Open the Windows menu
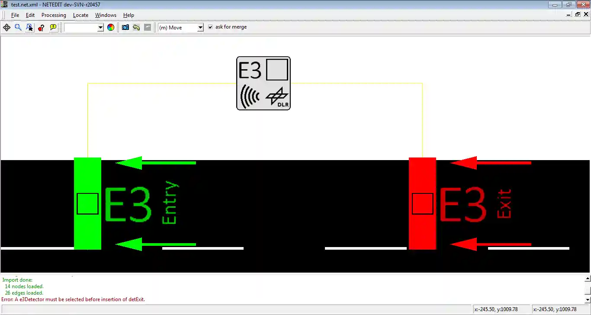This screenshot has width=591, height=315. [x=106, y=15]
